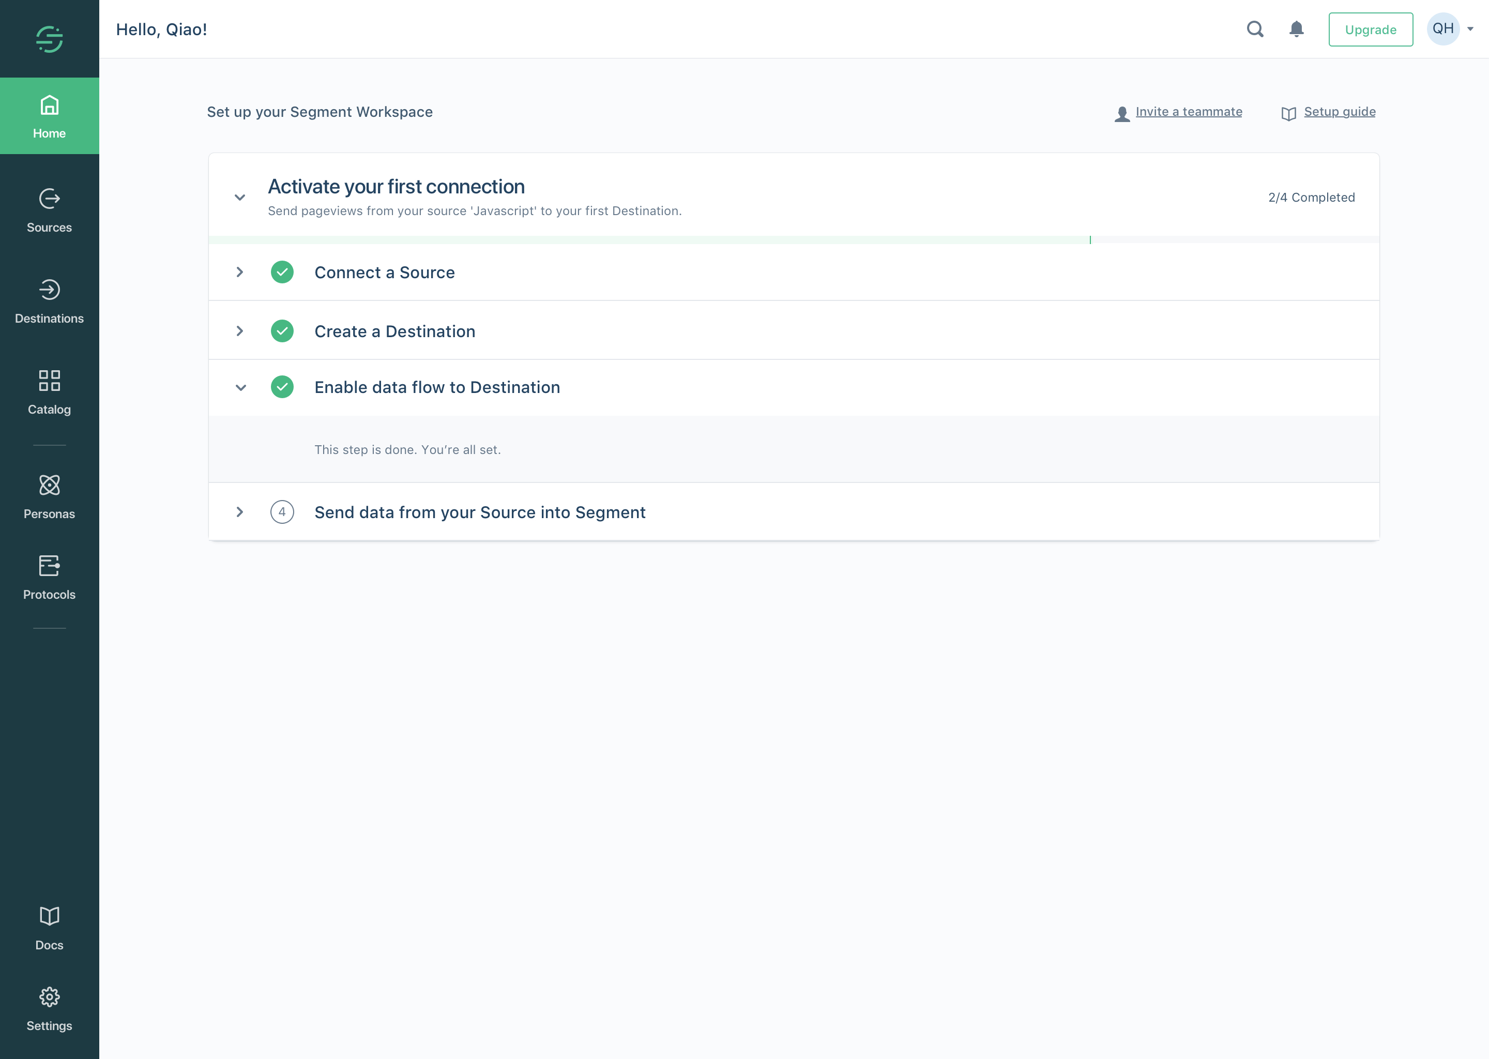1489x1059 pixels.
Task: Click 2/4 Completed status text
Action: coord(1311,198)
